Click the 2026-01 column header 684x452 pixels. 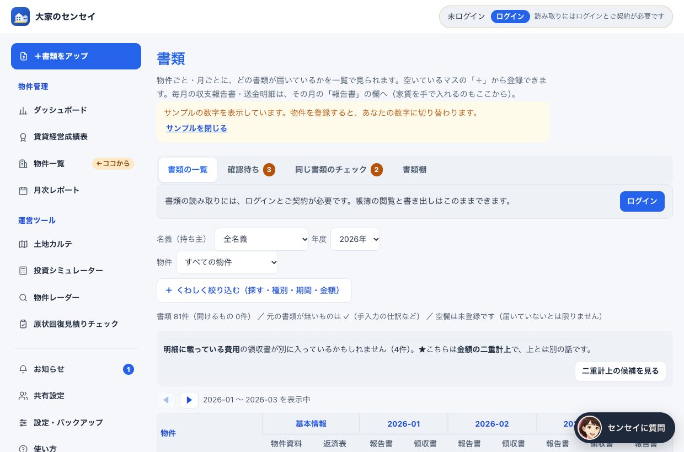point(404,424)
